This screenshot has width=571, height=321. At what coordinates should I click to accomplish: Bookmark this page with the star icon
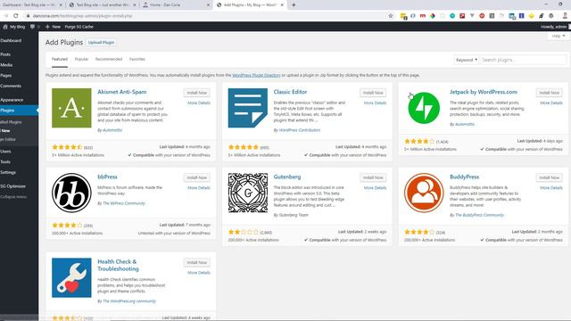(x=391, y=16)
